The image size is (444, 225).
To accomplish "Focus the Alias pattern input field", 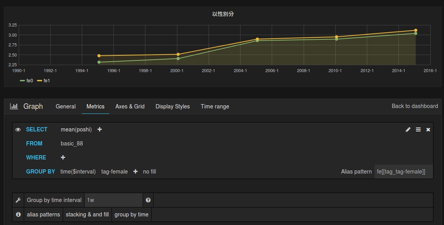I will [x=403, y=172].
